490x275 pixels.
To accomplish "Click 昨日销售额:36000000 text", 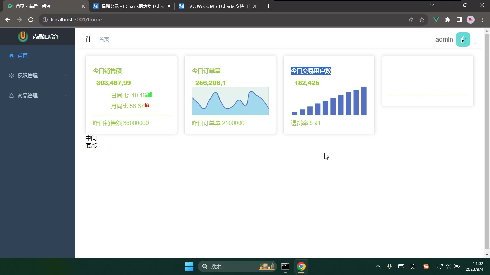I will (121, 123).
